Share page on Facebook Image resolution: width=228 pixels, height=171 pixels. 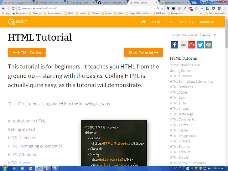(175, 45)
